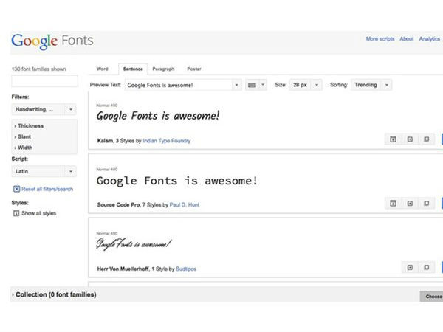Click the Show all styles icon

[16, 213]
